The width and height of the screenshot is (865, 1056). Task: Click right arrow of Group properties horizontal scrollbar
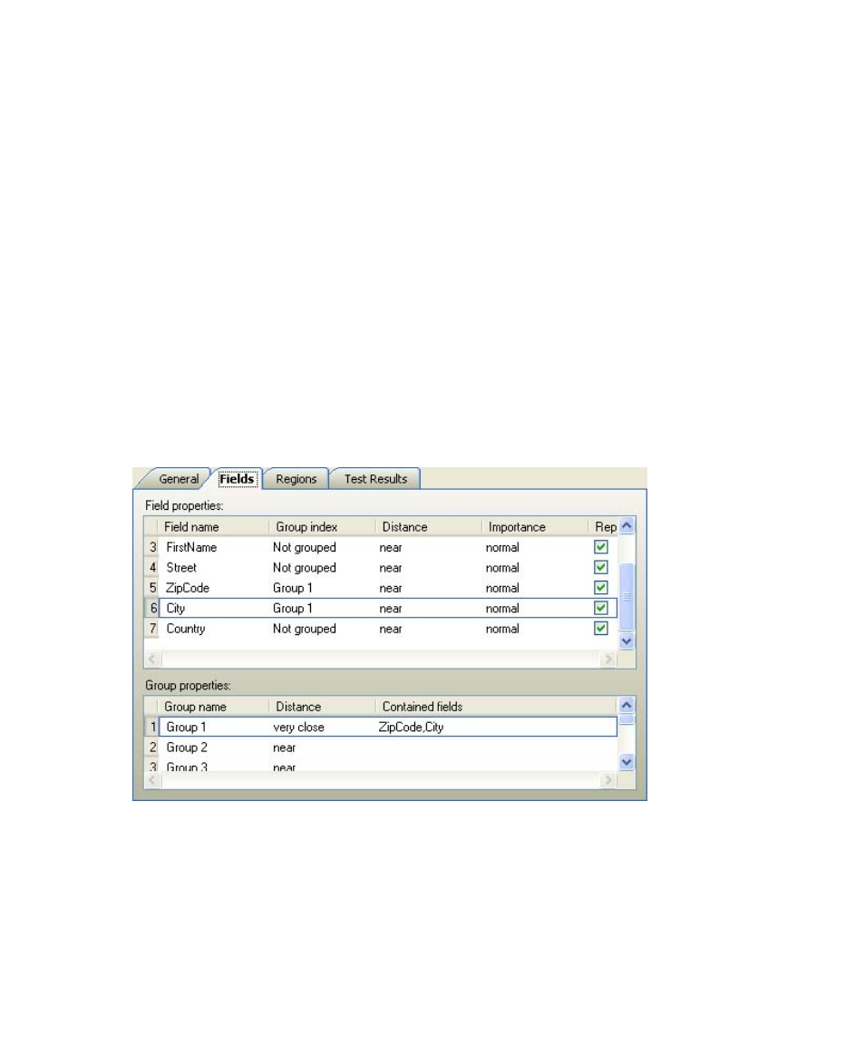608,780
